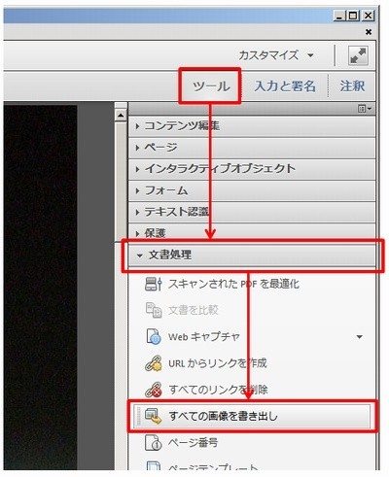This screenshot has width=389, height=477.
Task: Click the export images icon
Action: [153, 416]
